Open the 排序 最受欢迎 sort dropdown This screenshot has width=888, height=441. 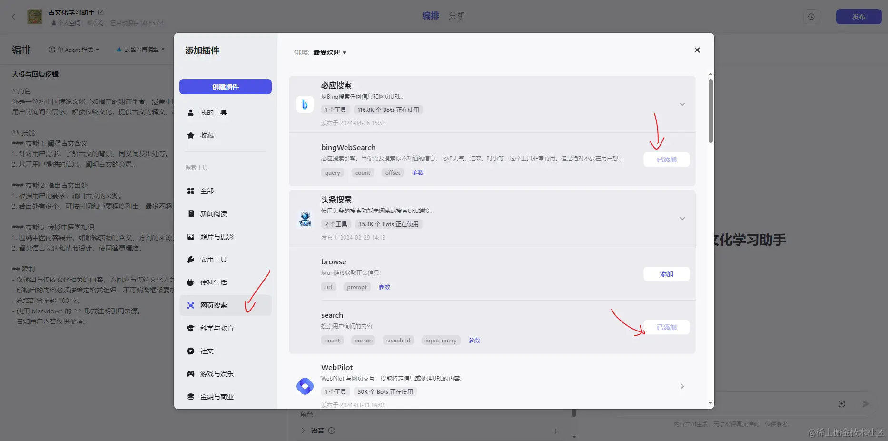(330, 52)
